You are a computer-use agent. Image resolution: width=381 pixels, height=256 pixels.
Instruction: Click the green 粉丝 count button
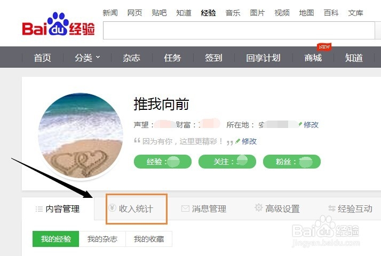point(292,162)
